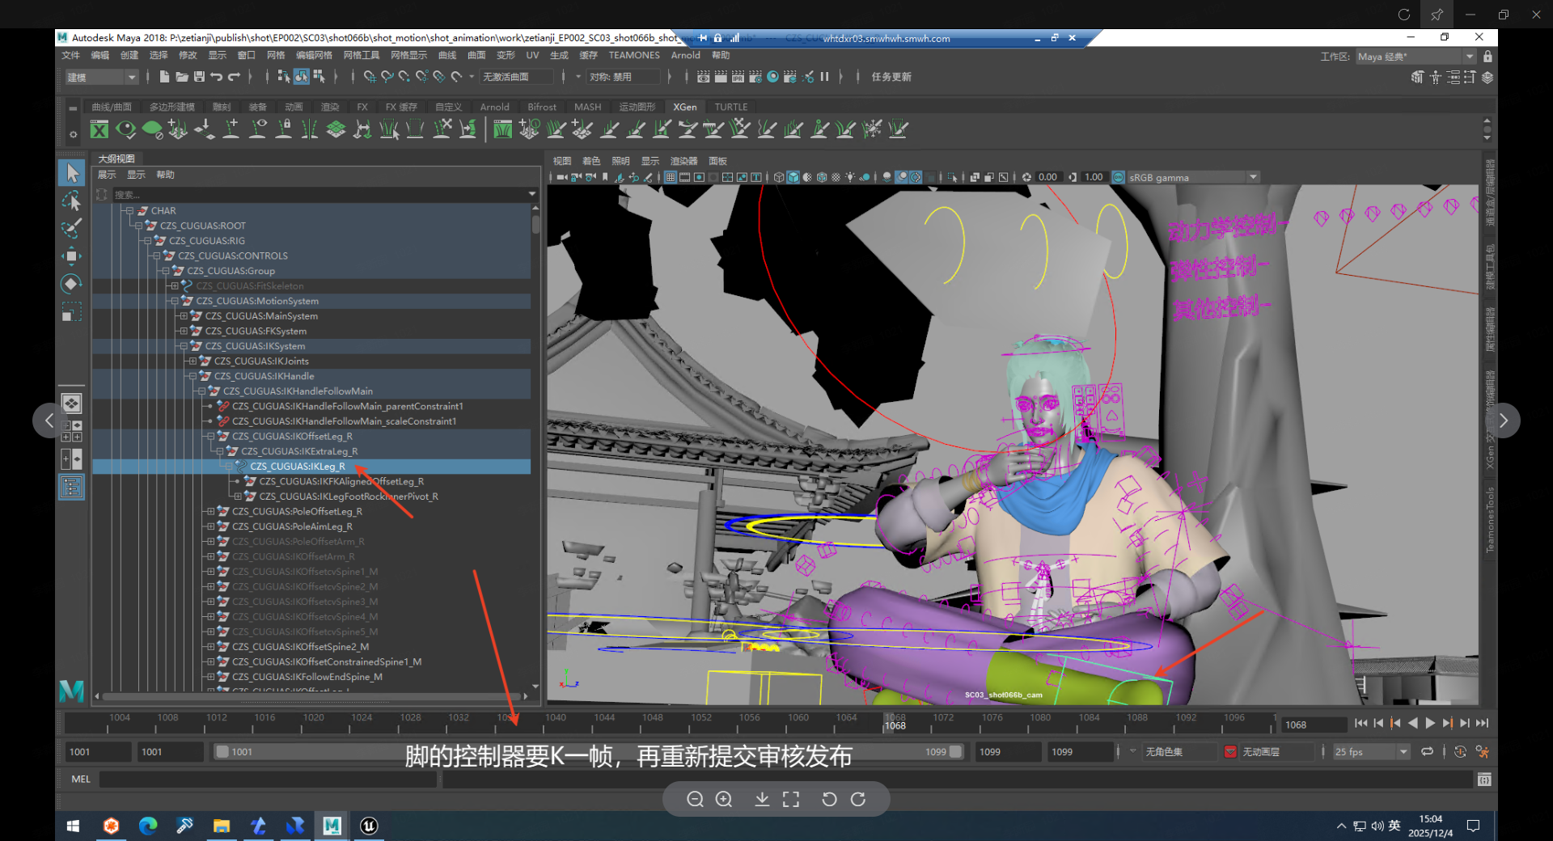Open the 文件 (File) menu

(71, 55)
